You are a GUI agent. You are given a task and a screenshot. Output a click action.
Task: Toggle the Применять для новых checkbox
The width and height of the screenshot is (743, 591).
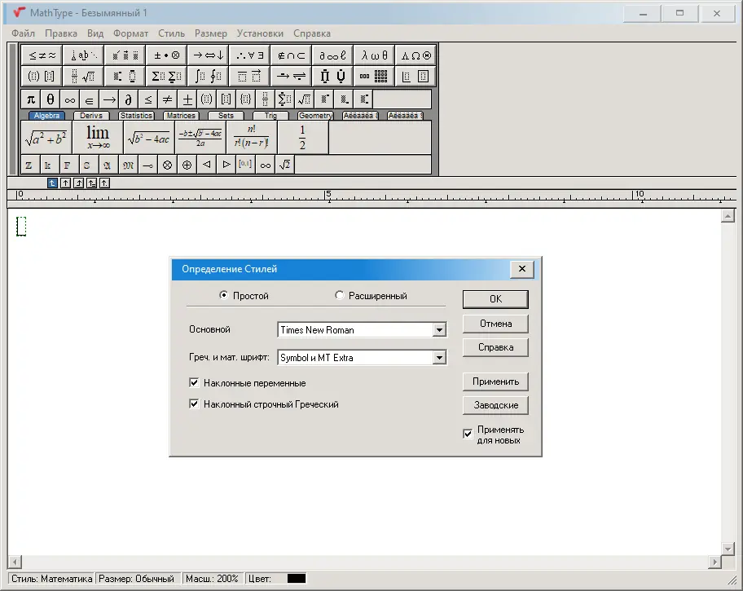click(x=468, y=433)
